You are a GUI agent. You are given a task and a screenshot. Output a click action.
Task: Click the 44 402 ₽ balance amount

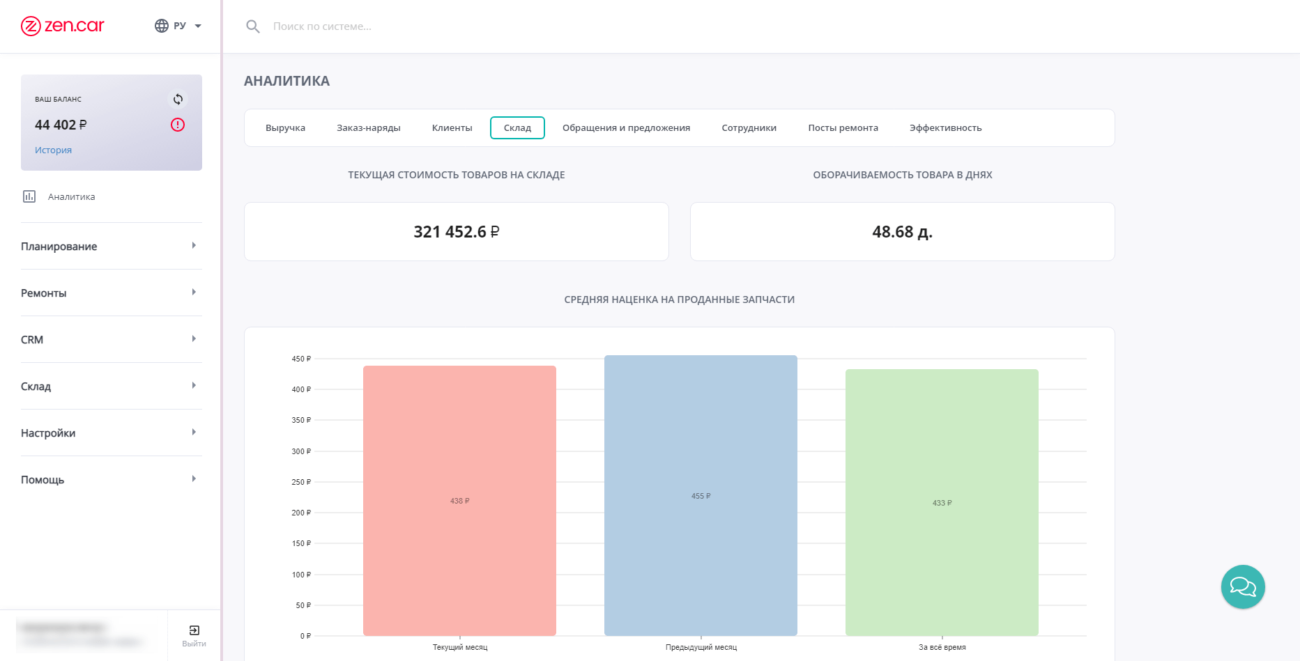[61, 125]
